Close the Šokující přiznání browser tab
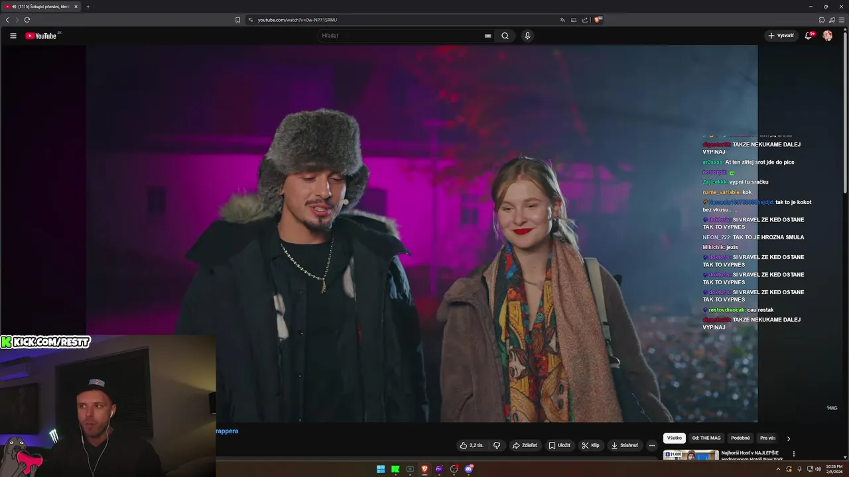 tap(76, 7)
